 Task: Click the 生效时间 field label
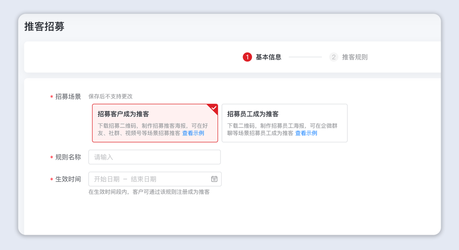coord(68,179)
